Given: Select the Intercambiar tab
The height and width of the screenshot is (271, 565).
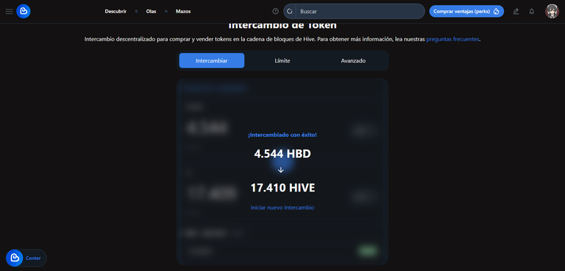Looking at the screenshot, I should (x=212, y=60).
